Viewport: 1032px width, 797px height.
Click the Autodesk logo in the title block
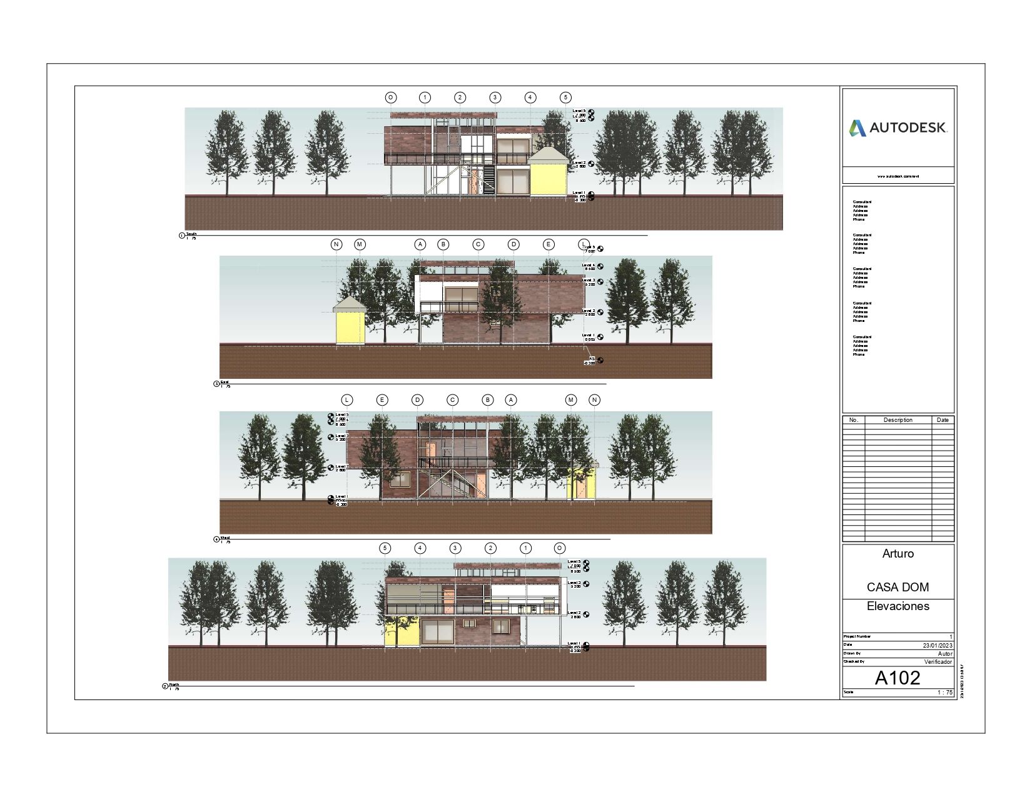point(898,128)
